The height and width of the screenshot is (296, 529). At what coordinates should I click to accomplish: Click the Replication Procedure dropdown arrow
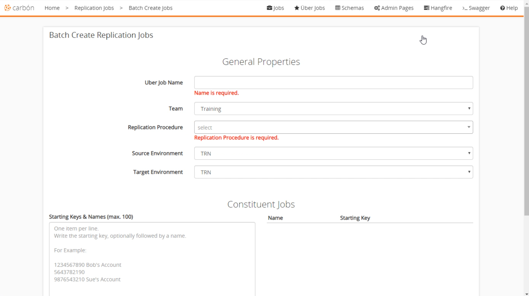point(469,127)
